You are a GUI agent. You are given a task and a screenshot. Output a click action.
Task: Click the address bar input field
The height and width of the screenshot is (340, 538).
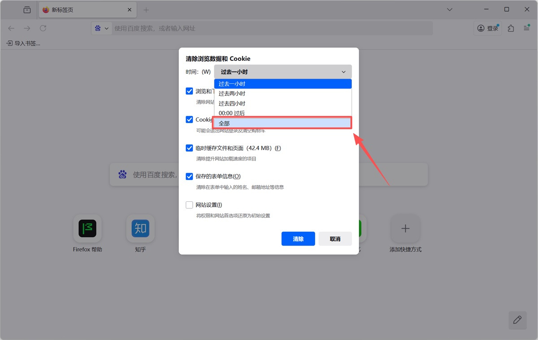click(269, 28)
